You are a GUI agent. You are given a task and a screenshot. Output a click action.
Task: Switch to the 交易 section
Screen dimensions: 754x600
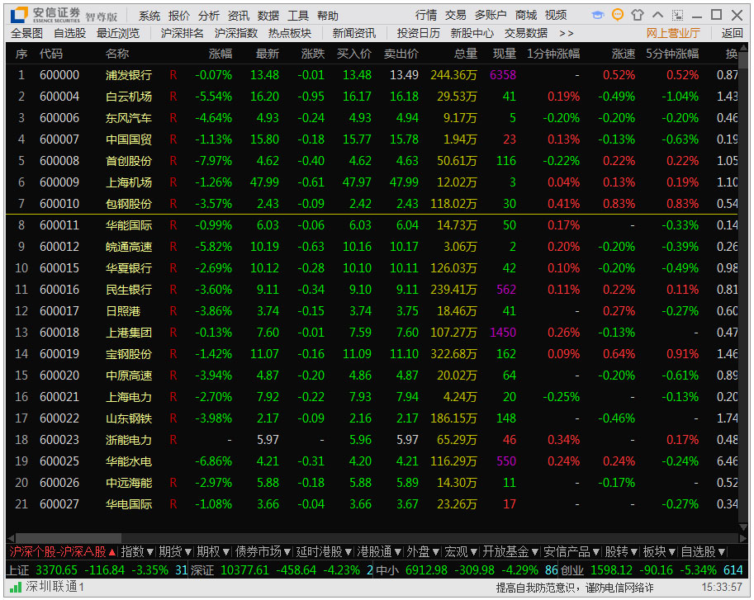coord(455,16)
